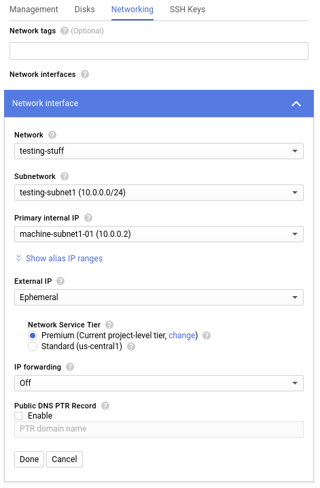Switch to the SSH Keys tab
Image resolution: width=320 pixels, height=488 pixels.
click(x=188, y=10)
